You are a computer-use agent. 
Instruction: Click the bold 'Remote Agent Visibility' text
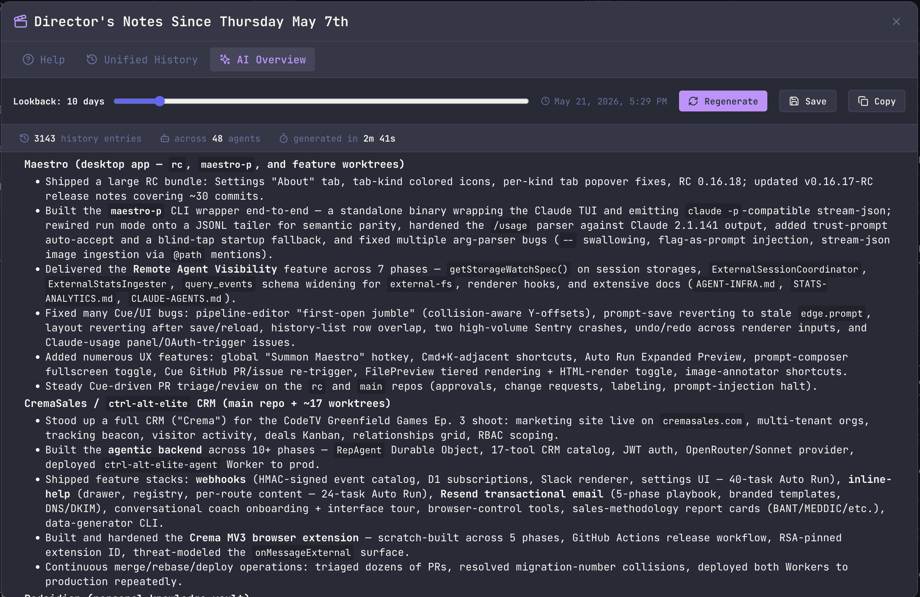205,269
